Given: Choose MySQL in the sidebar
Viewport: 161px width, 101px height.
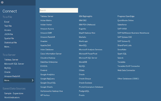Looking at the screenshot, I should tap(8, 68).
